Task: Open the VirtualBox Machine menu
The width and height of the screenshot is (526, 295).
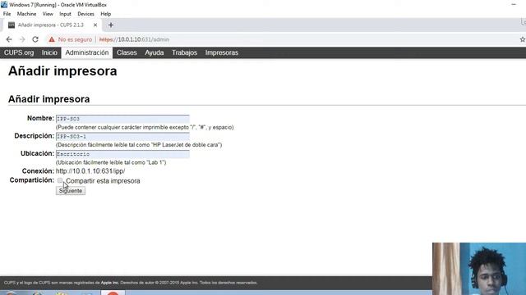Action: (x=26, y=14)
